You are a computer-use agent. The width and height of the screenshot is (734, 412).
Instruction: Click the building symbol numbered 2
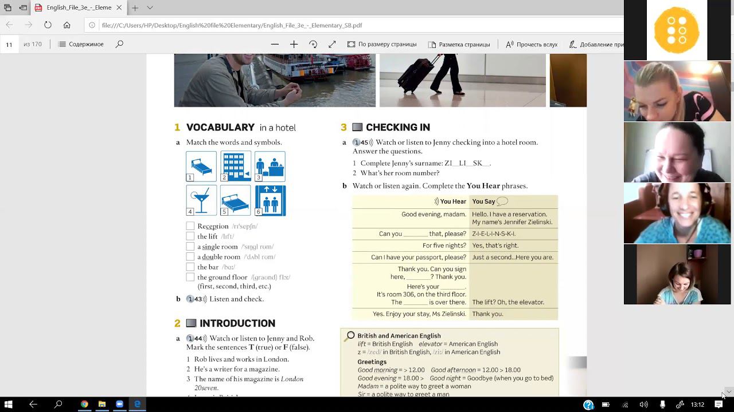(236, 166)
